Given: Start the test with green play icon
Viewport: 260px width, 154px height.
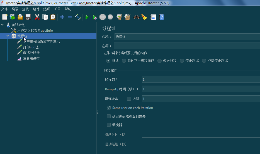Looking at the screenshot, I should pos(87,17).
